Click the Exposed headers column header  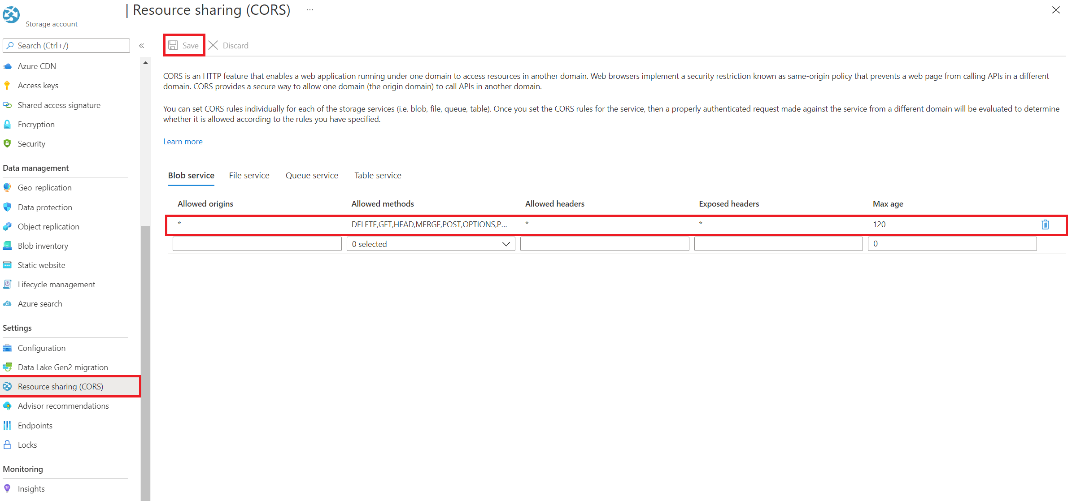[x=729, y=204]
